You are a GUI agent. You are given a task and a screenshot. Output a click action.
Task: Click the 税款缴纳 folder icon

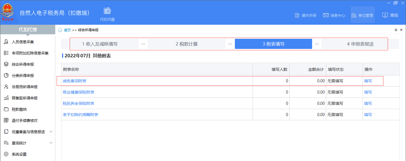[x=6, y=109]
